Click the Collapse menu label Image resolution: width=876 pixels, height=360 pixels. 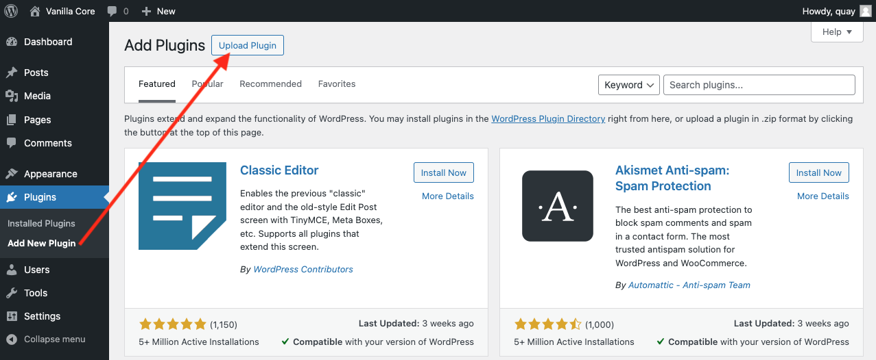click(x=55, y=339)
